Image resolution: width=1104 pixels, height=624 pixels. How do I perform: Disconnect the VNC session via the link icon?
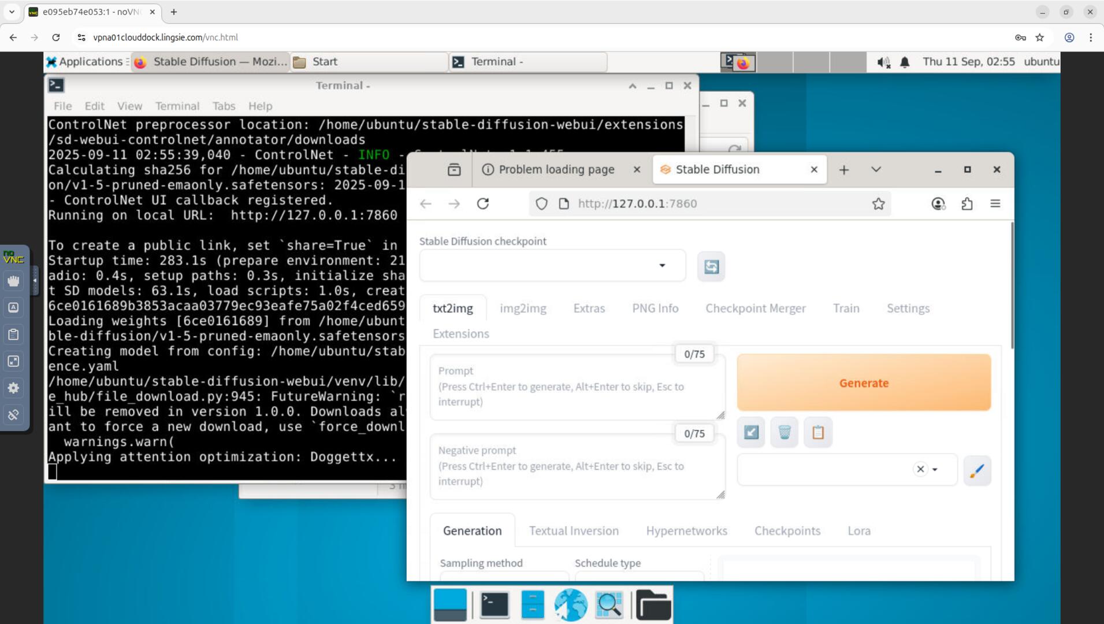(13, 414)
